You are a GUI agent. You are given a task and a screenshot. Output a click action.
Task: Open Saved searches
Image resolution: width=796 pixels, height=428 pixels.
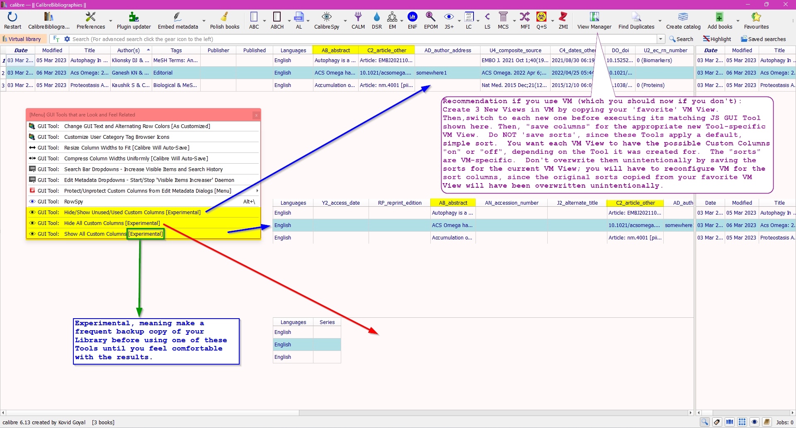coord(763,39)
